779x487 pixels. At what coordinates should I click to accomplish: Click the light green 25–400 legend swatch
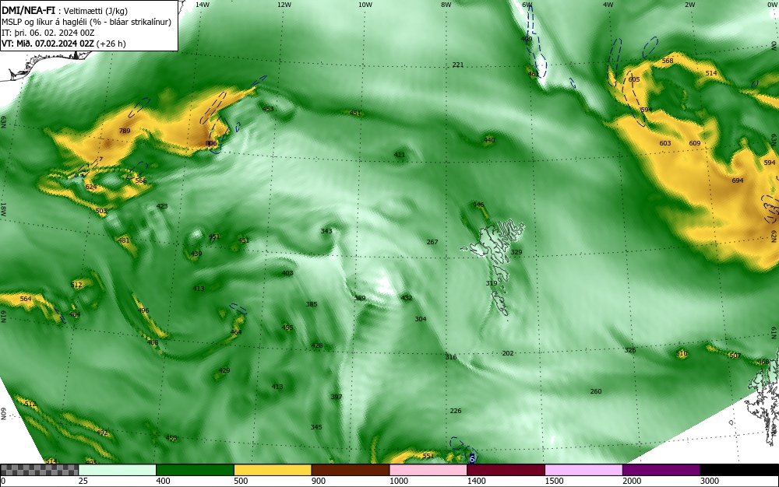[x=118, y=470]
